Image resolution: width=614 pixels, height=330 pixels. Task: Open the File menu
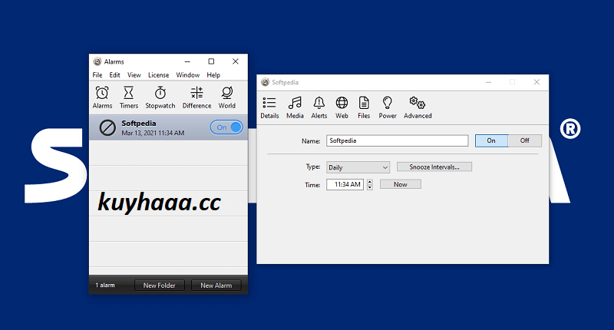click(x=97, y=74)
